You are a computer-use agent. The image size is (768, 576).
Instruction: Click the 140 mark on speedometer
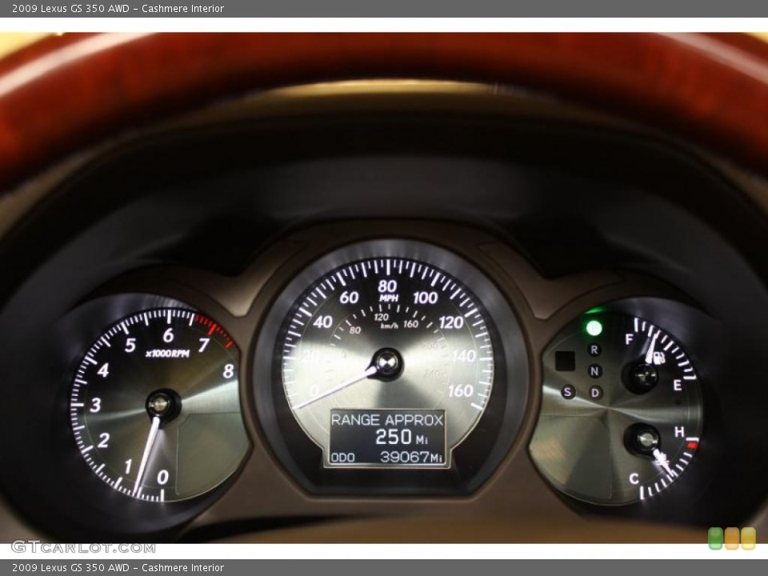coord(463,356)
